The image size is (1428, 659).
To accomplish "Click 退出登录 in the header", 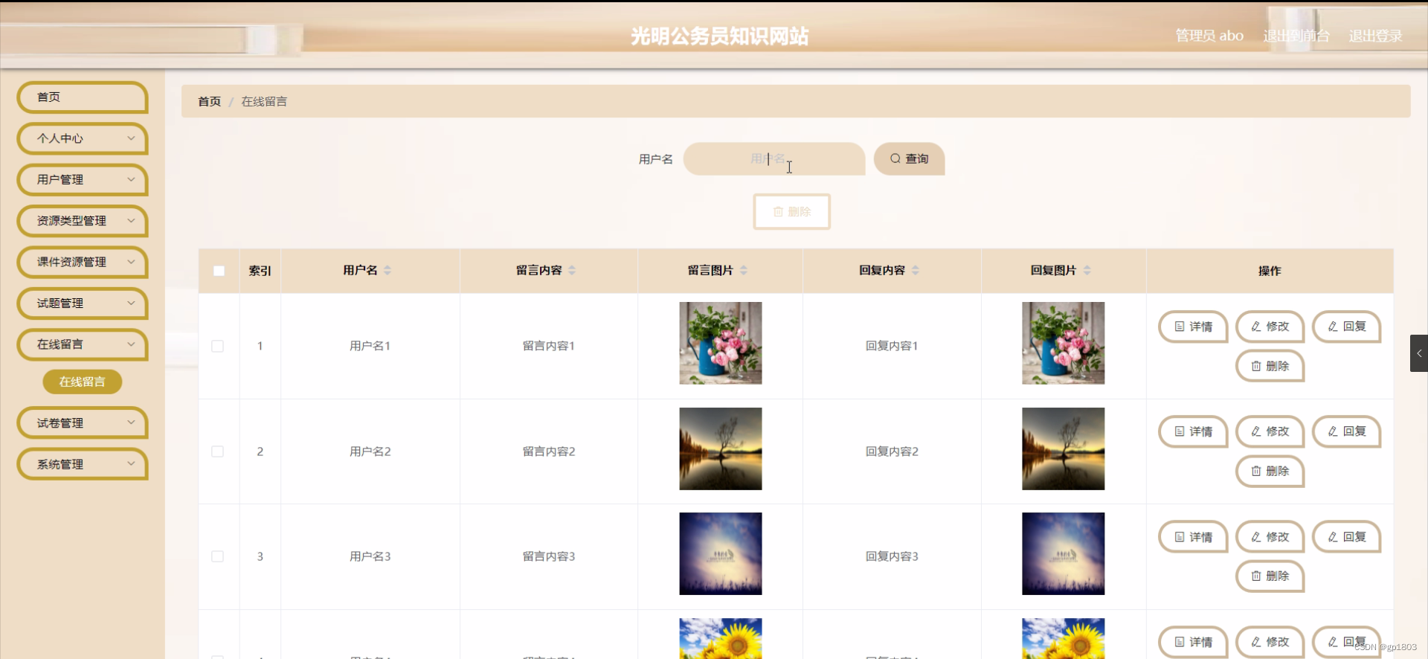I will click(1376, 36).
